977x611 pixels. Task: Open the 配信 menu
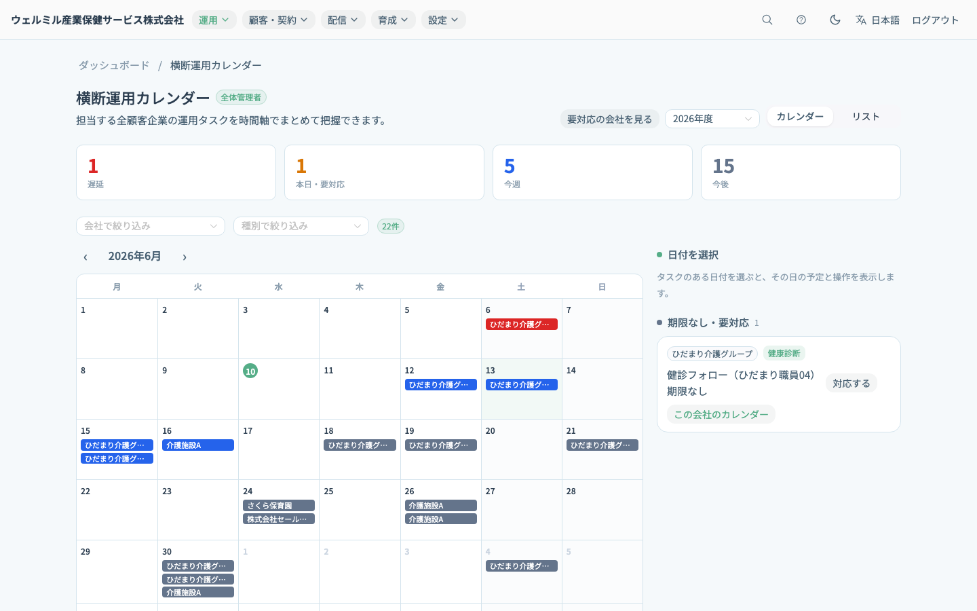tap(343, 20)
